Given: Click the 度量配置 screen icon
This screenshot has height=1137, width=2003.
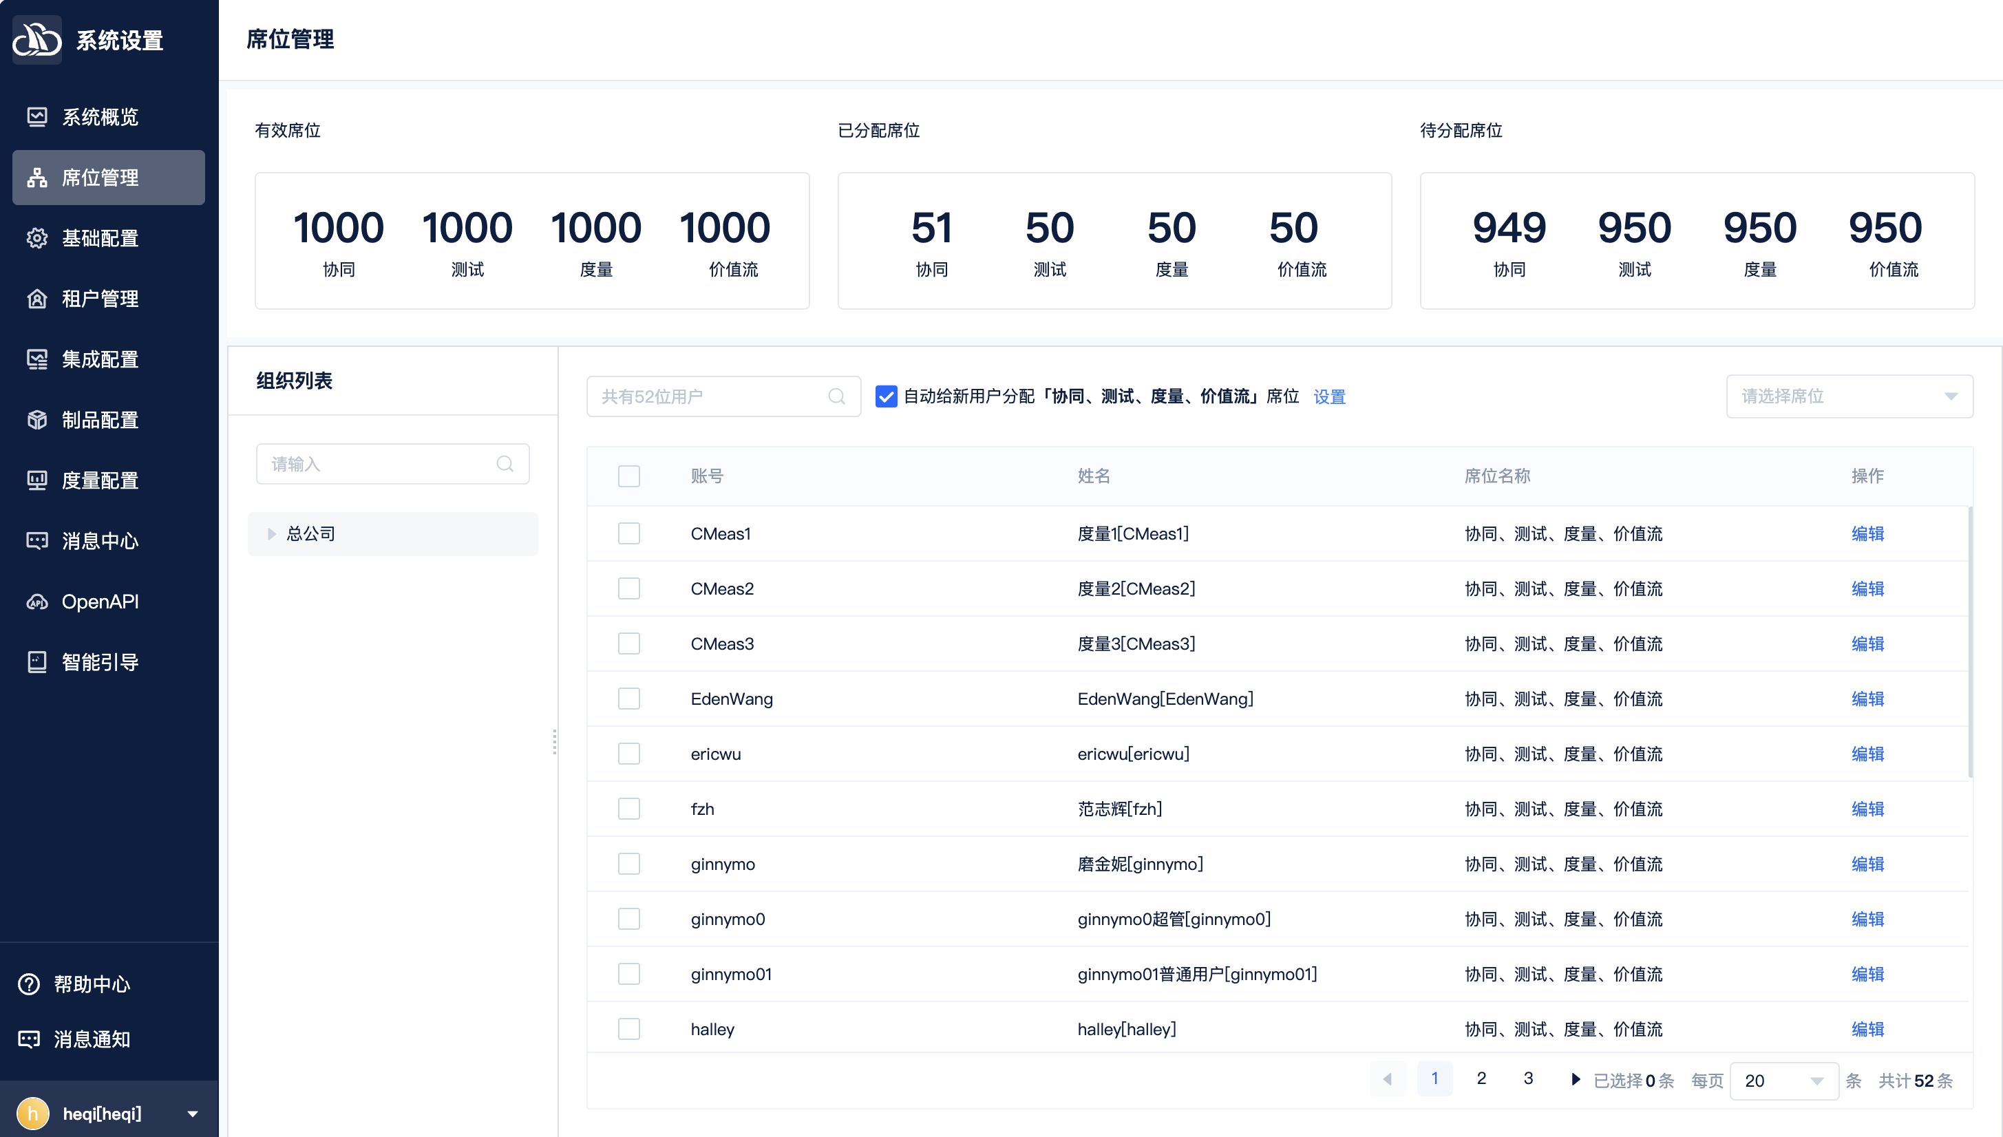Looking at the screenshot, I should pos(36,480).
